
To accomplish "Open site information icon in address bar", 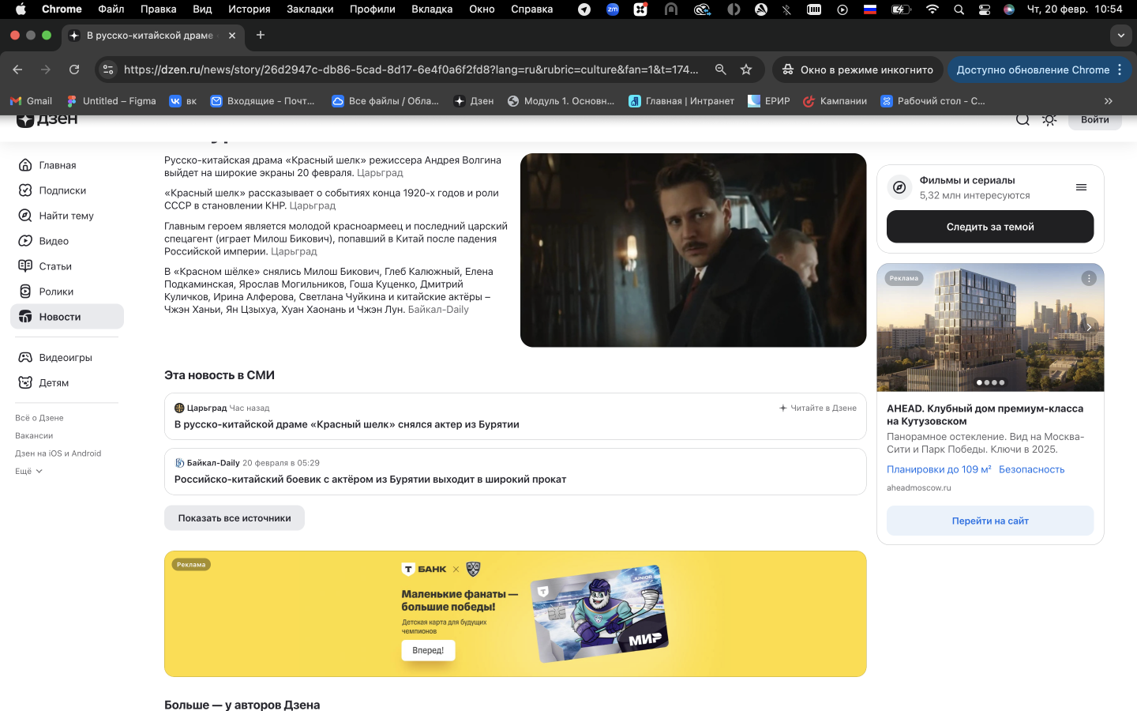I will click(x=109, y=70).
